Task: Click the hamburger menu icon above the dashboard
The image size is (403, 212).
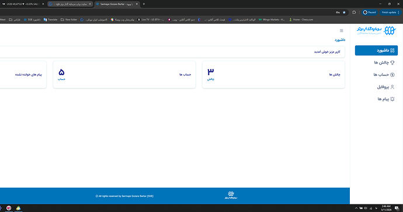Action: click(x=341, y=30)
